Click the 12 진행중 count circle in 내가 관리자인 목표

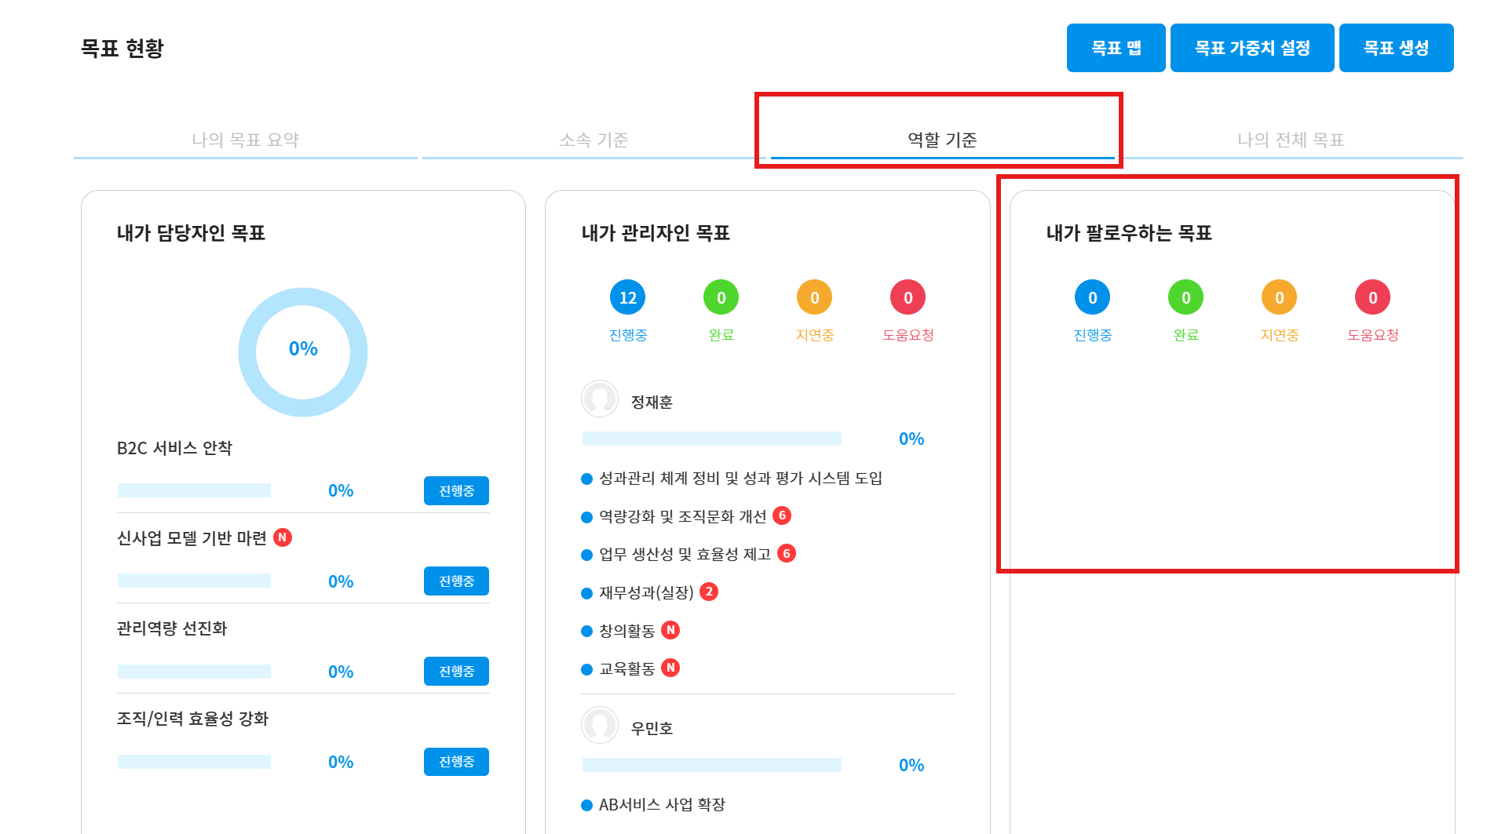pyautogui.click(x=627, y=297)
